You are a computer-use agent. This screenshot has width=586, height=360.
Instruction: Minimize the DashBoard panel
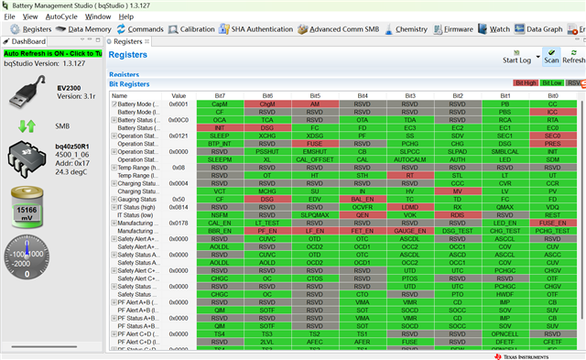pos(90,39)
